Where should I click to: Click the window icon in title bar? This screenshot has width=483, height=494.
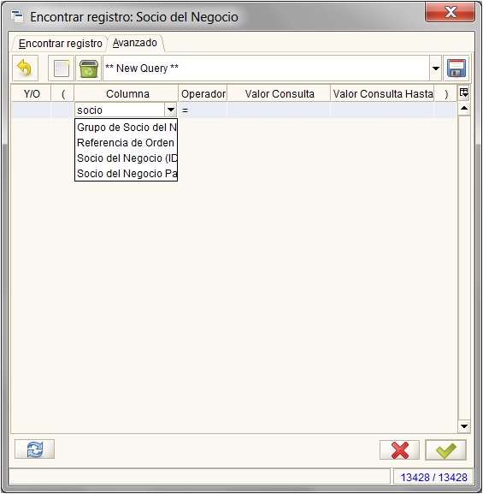17,16
